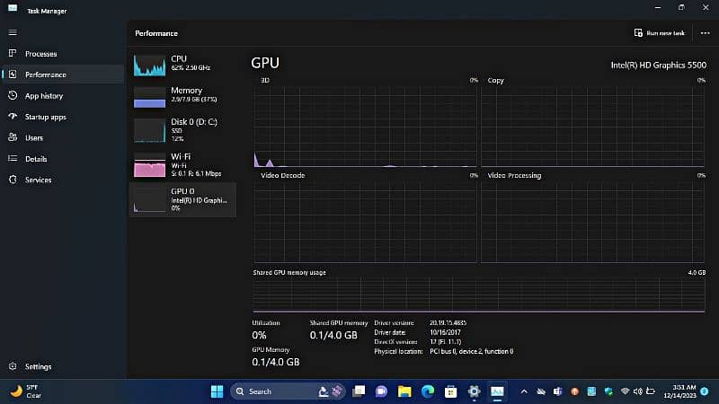Open the 3D graph engine dropdown
Image resolution: width=719 pixels, height=404 pixels.
pos(266,80)
